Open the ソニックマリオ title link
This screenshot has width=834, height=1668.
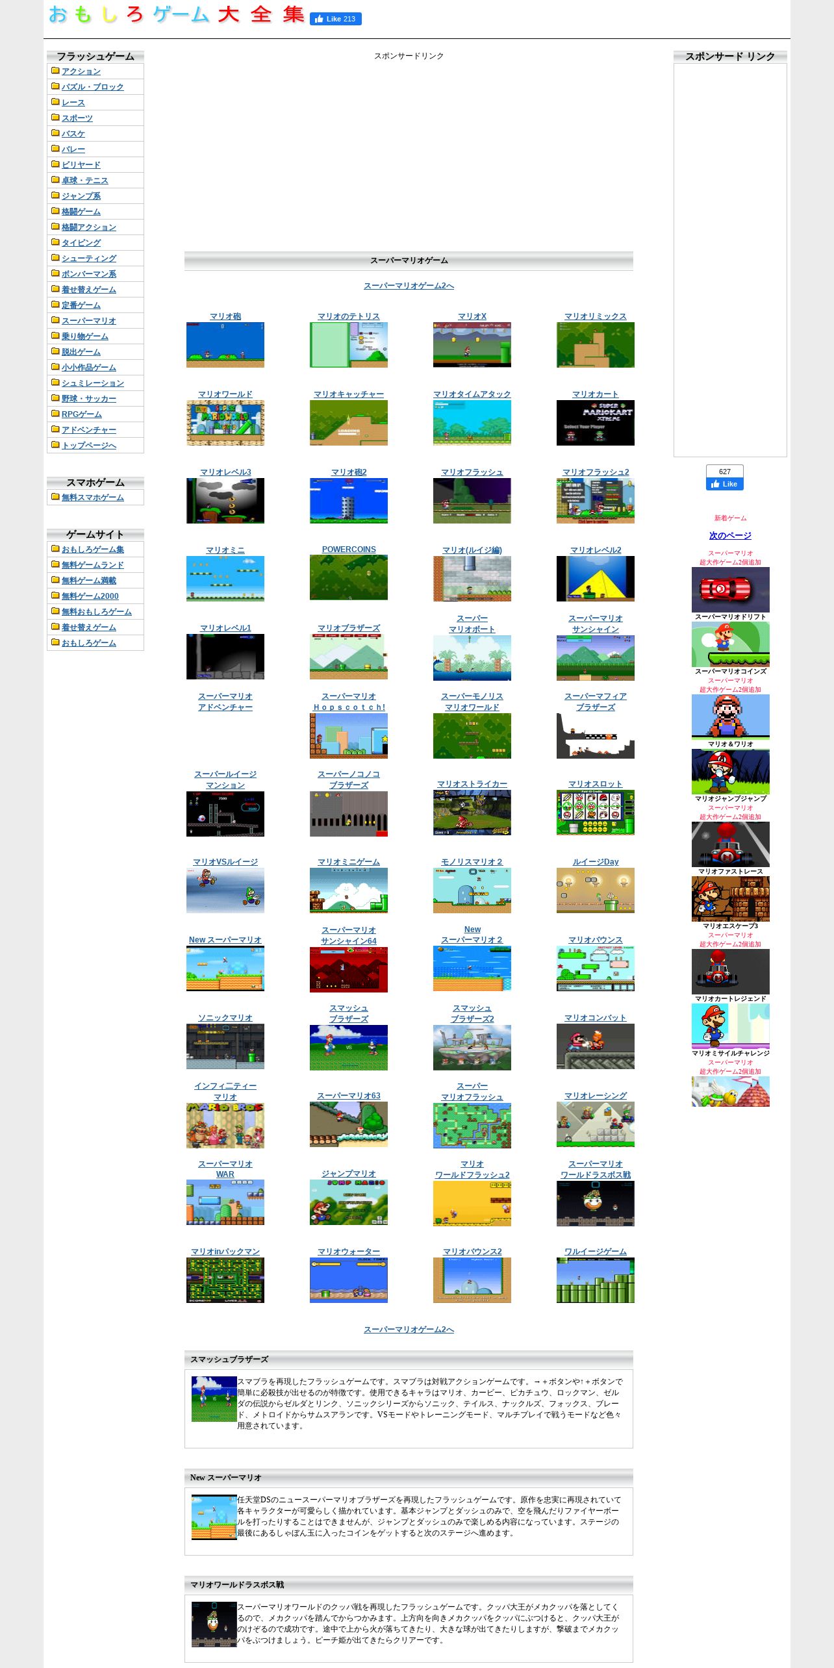click(225, 1018)
